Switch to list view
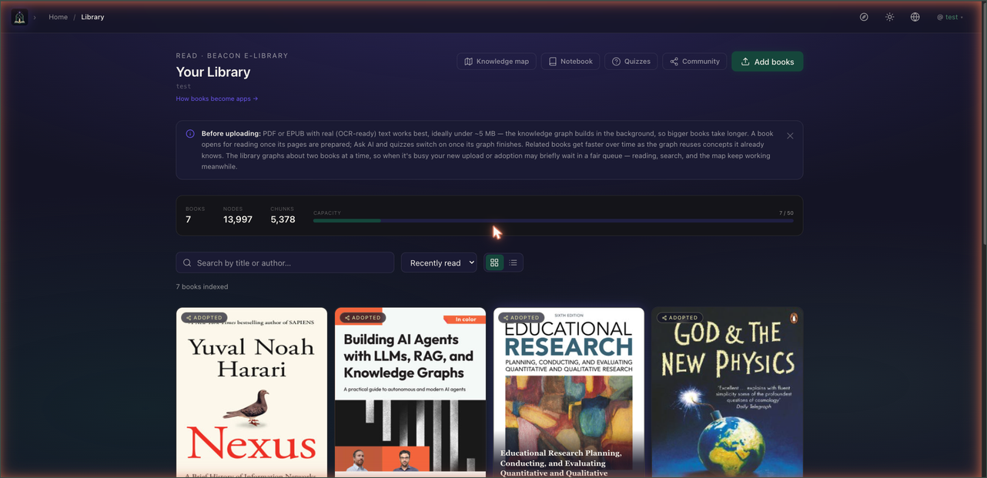This screenshot has height=478, width=987. click(x=513, y=262)
